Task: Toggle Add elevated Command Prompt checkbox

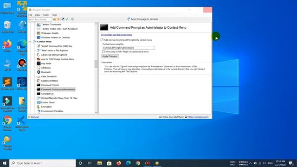Action: (102, 40)
